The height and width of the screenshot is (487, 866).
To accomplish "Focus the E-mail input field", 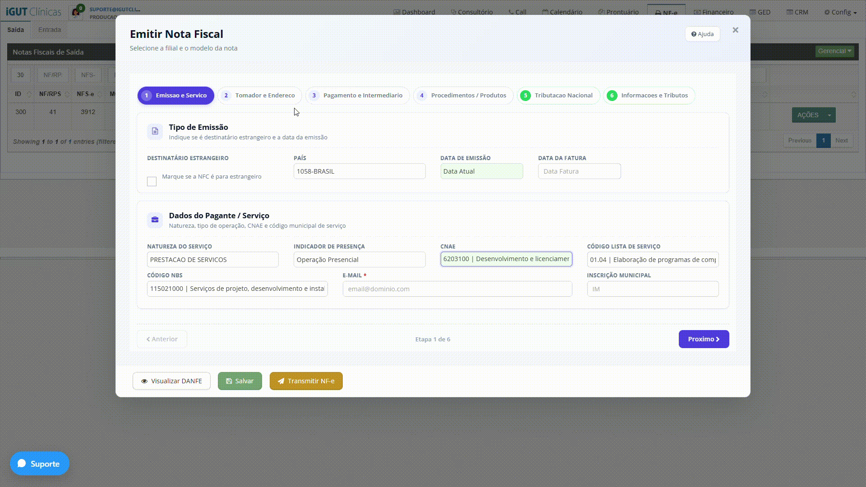I will (457, 289).
